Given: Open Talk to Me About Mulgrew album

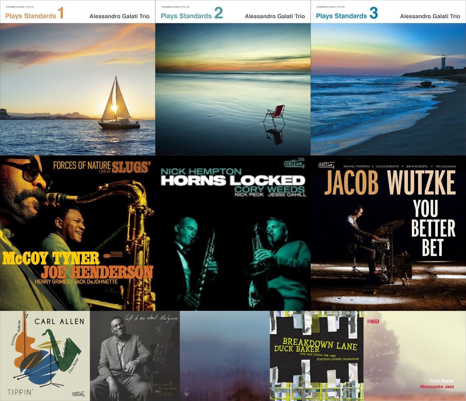Looking at the screenshot, I should coord(135,356).
